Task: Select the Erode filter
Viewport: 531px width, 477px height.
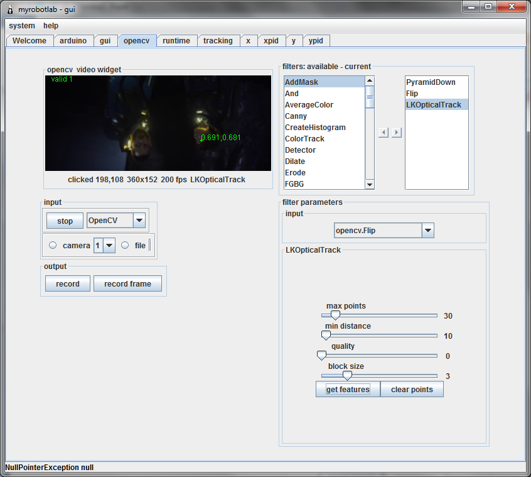Action: [324, 173]
